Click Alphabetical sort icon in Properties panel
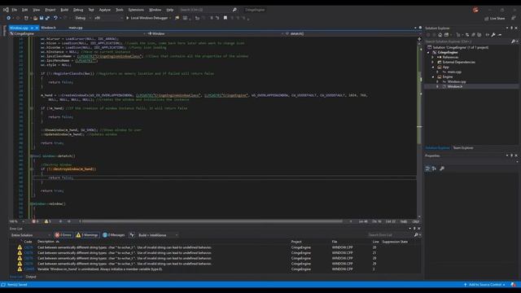This screenshot has width=521, height=293. click(x=434, y=168)
